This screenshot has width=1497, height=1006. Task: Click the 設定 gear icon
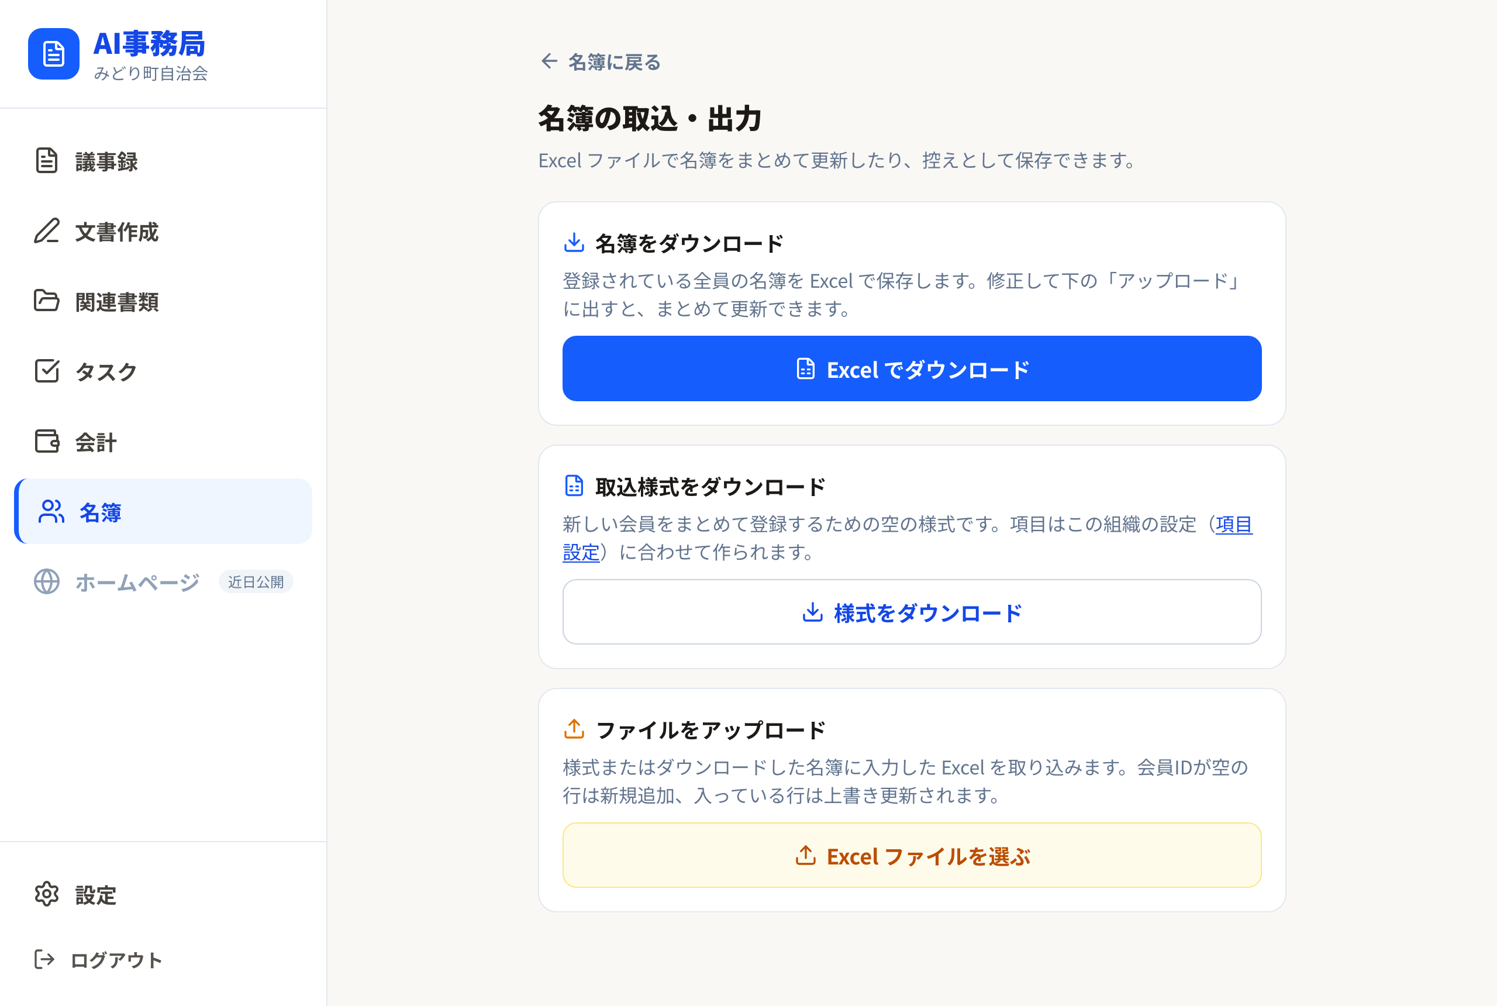[47, 894]
